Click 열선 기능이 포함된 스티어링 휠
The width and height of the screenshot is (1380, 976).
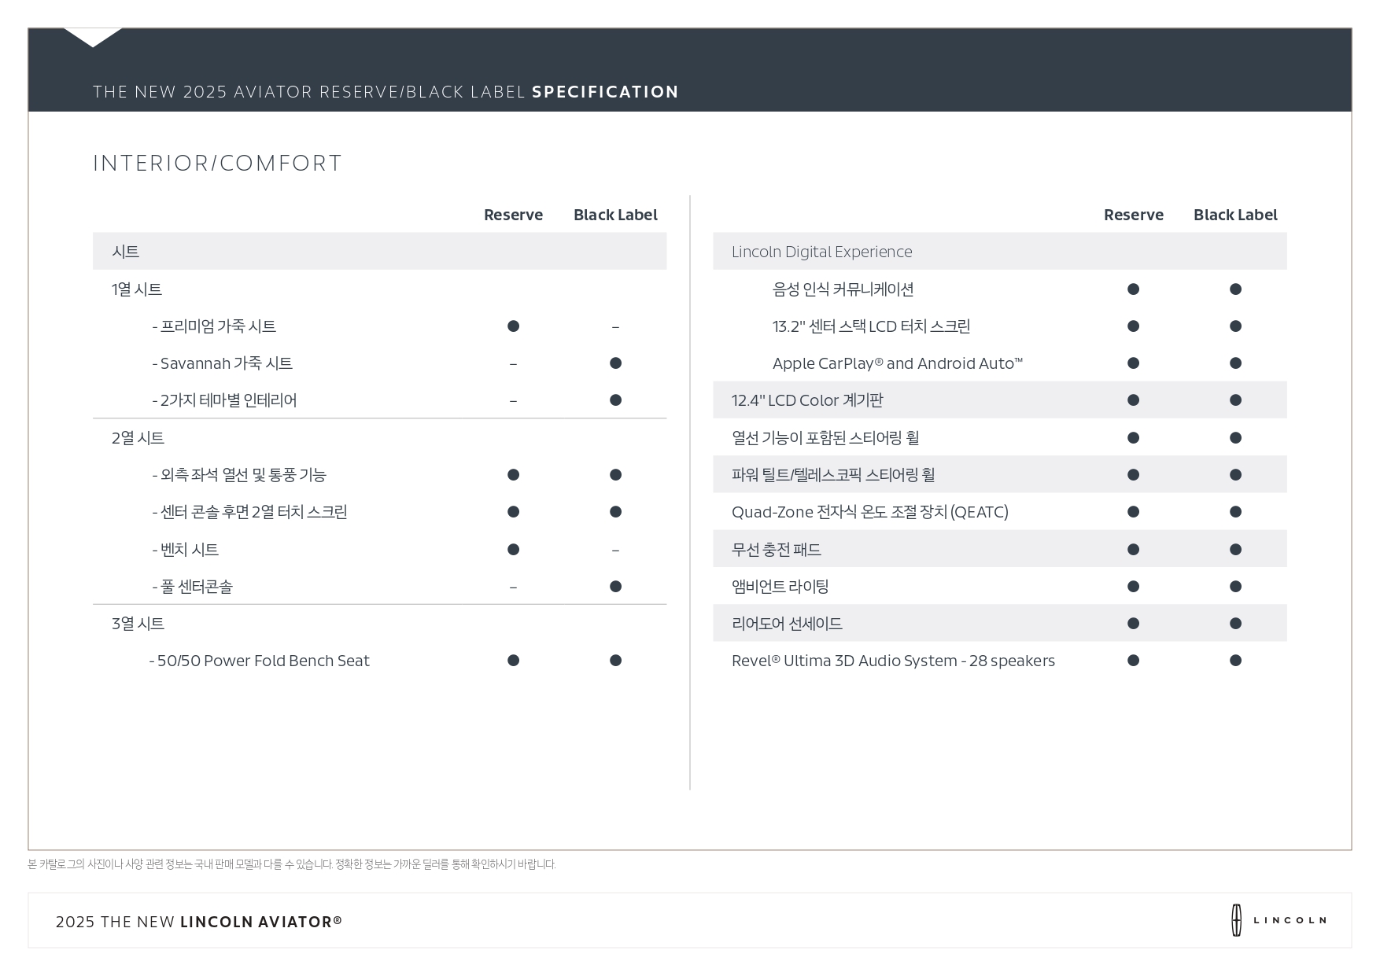(825, 437)
